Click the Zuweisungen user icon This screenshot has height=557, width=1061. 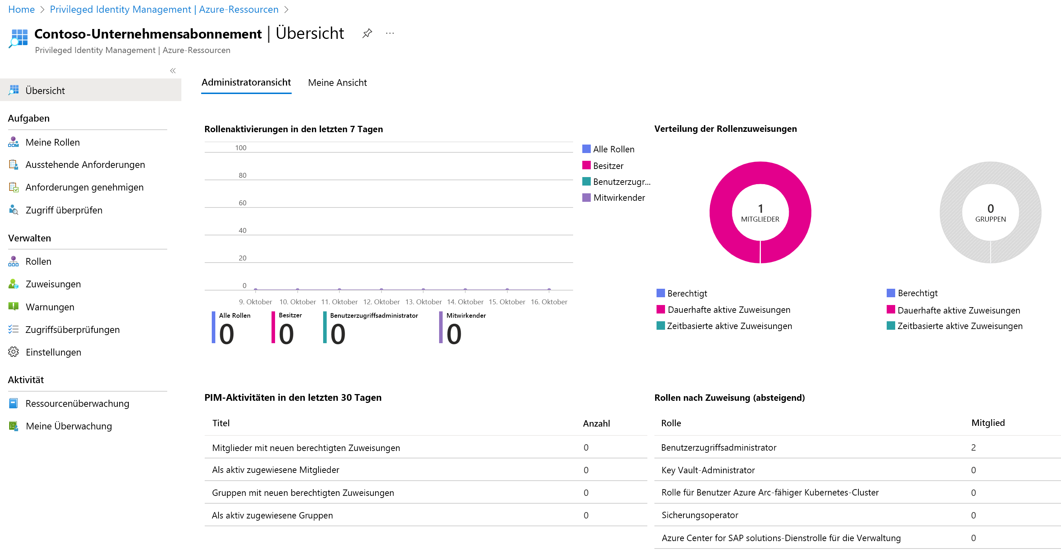pyautogui.click(x=13, y=284)
